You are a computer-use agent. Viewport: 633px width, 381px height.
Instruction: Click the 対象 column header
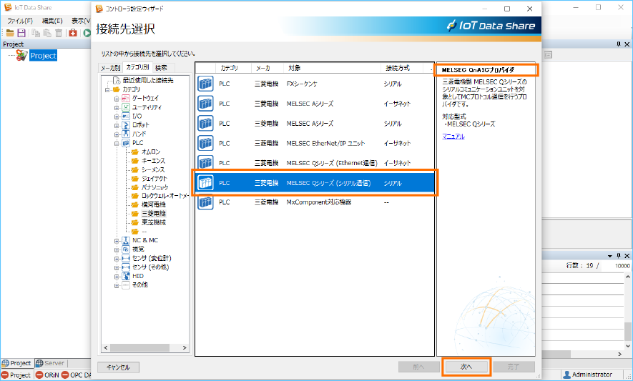point(333,68)
